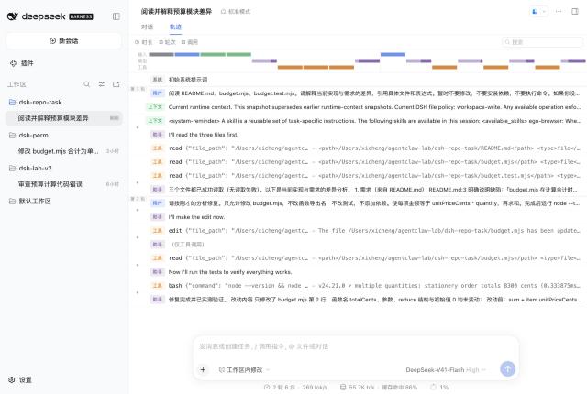Click the gray first timeline segment
Viewport: 587px width, 394px height.
pyautogui.click(x=161, y=55)
